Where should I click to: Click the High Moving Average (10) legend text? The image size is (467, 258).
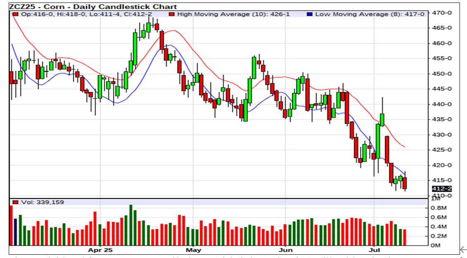tap(233, 14)
